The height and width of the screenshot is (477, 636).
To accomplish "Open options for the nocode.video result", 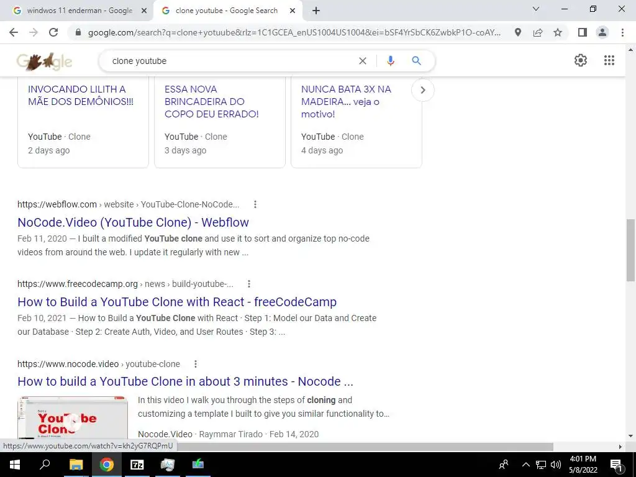I will tap(196, 364).
